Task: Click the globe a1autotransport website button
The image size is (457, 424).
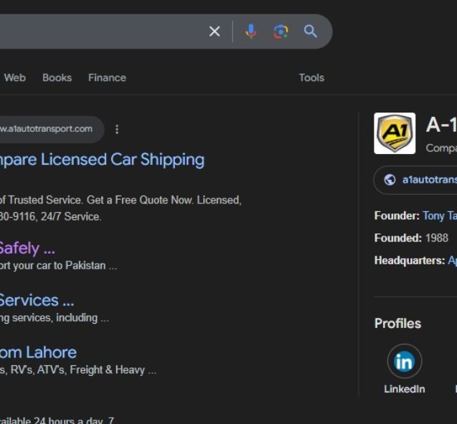Action: (420, 180)
